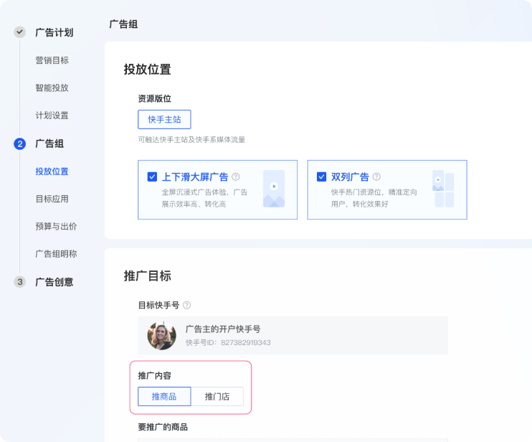The image size is (532, 442).
Task: Uncheck the 上下滑大屏广告 checkbox
Action: coord(152,177)
